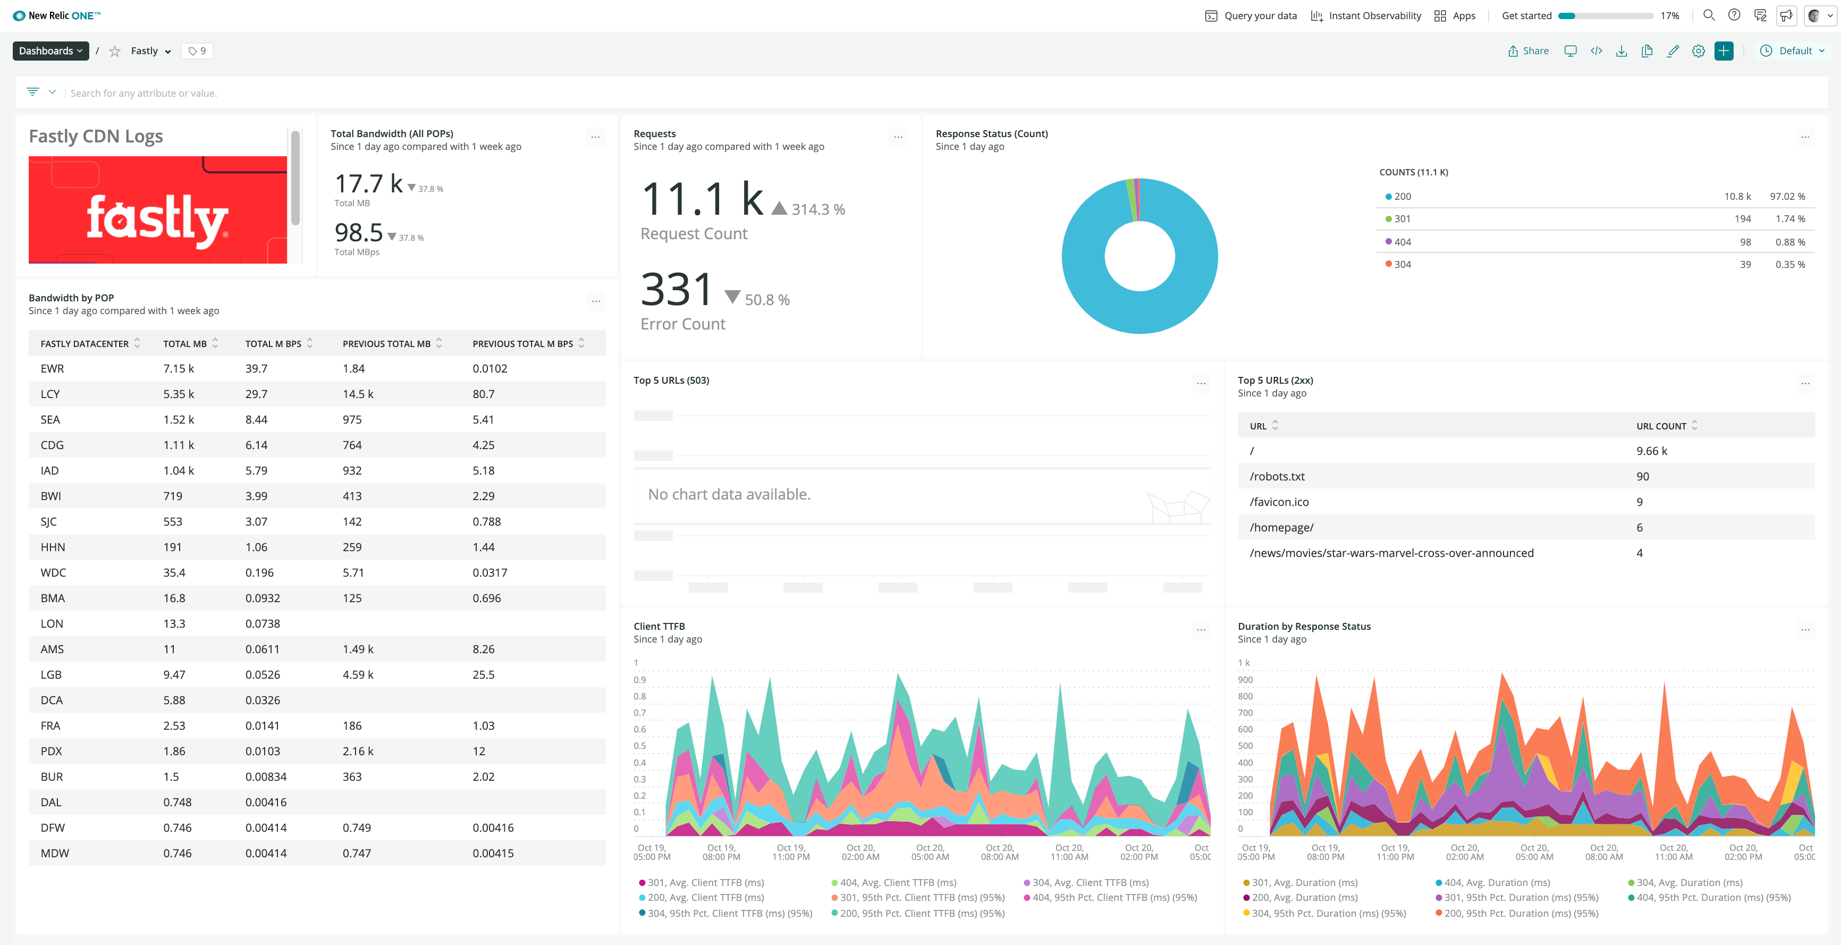The height and width of the screenshot is (945, 1841).
Task: Open the Default time range selector
Action: [1793, 50]
